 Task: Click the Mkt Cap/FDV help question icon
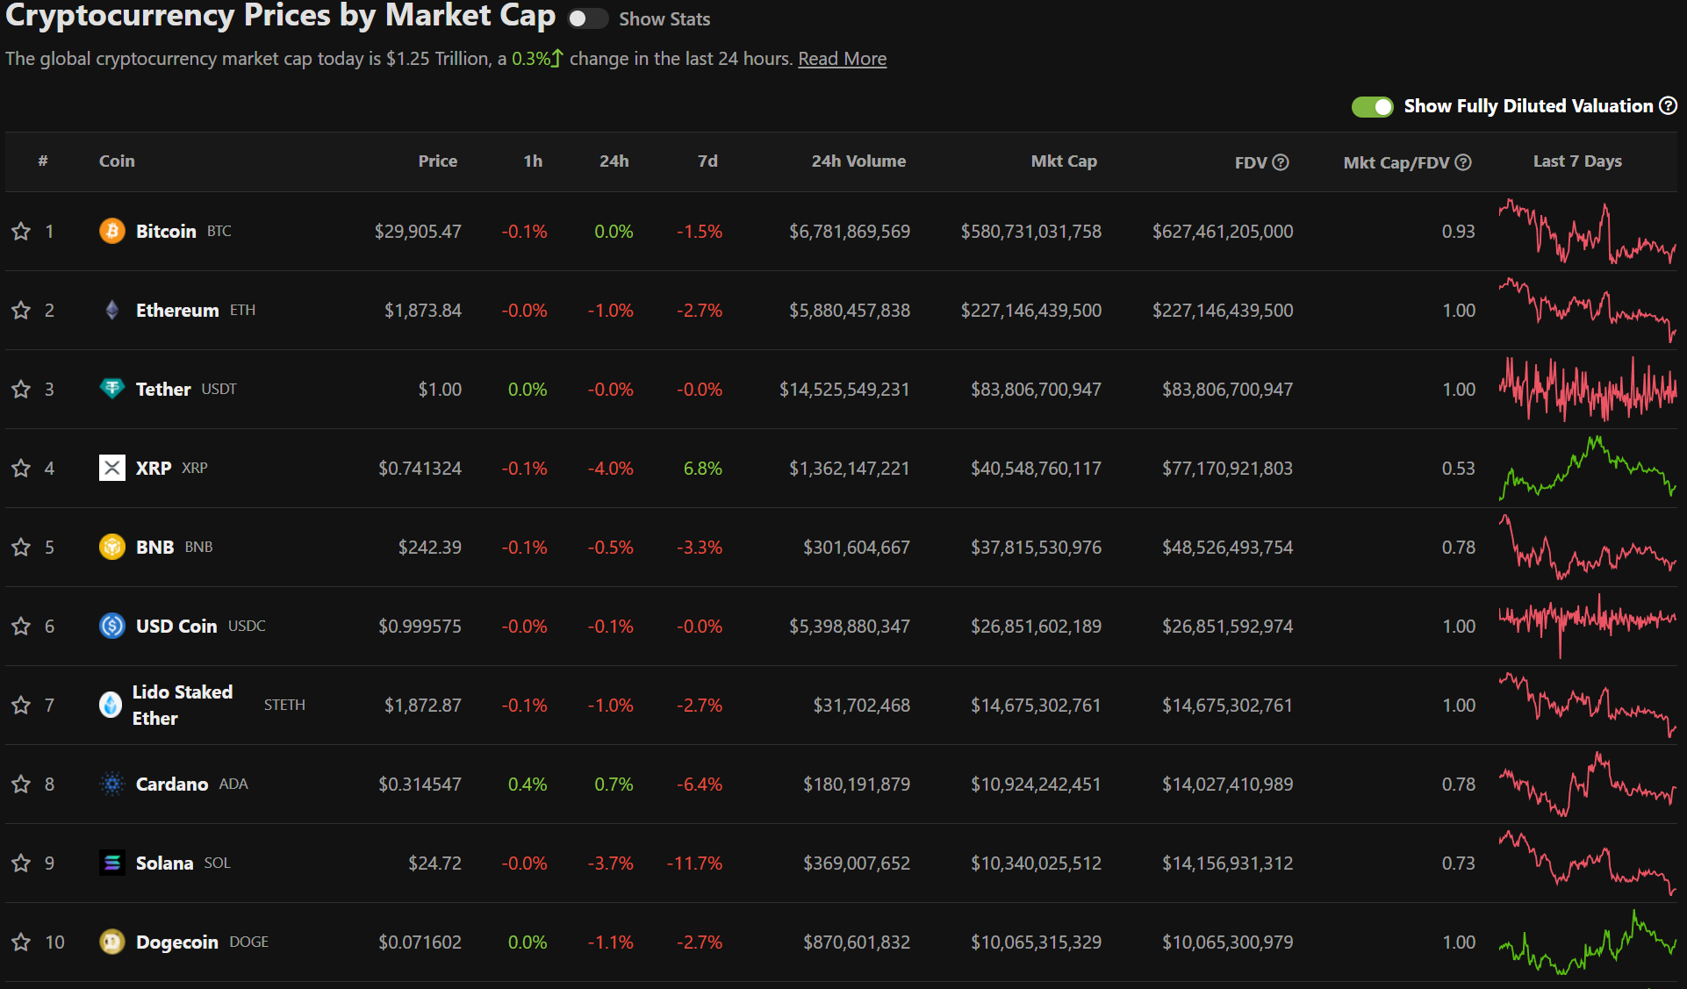tap(1463, 162)
